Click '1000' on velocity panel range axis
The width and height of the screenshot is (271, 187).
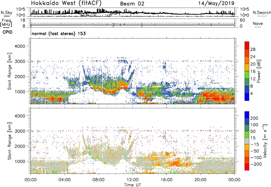coord(20,161)
